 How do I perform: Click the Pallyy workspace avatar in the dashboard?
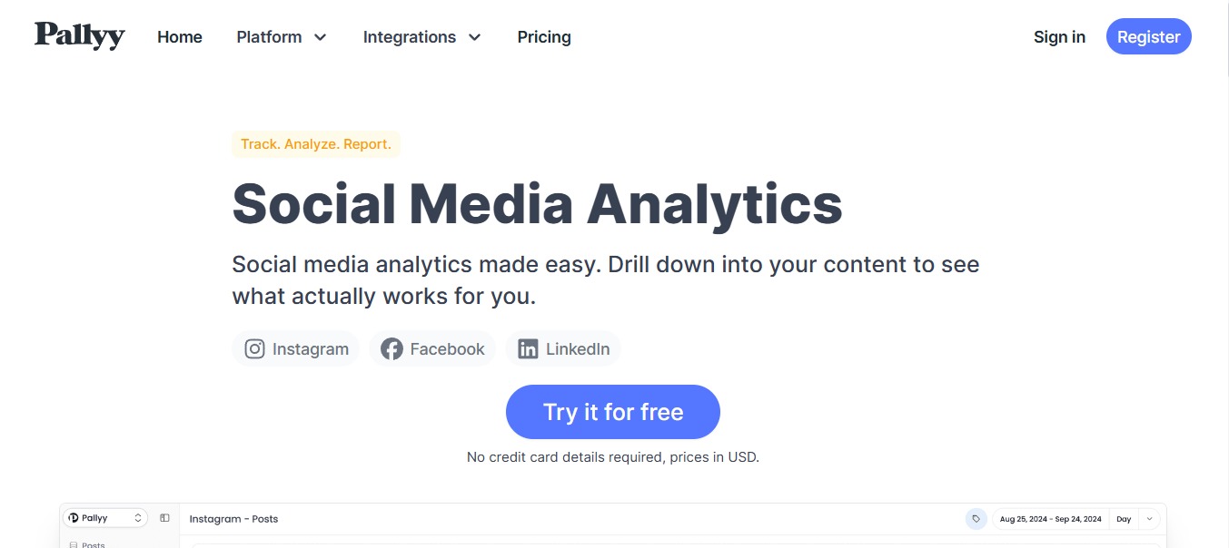tap(74, 518)
